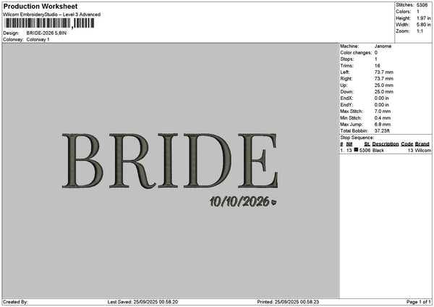This screenshot has width=434, height=307.
Task: Click the small heart after the date
Action: pos(273,203)
